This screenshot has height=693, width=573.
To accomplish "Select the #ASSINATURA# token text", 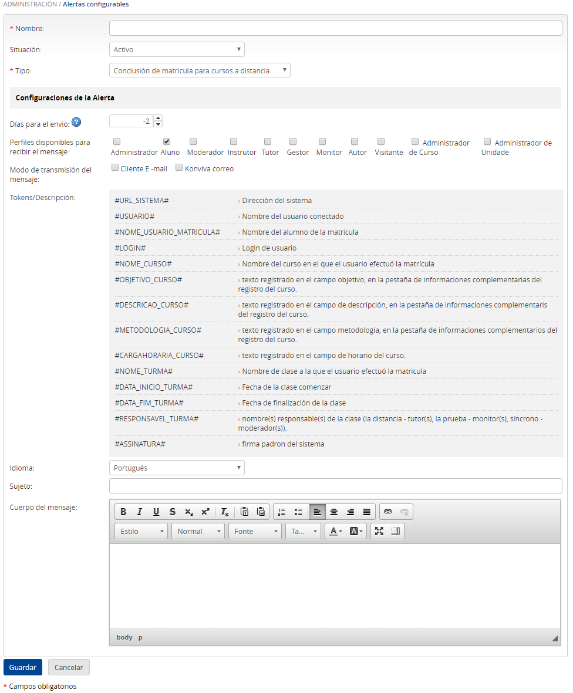I will pyautogui.click(x=140, y=444).
